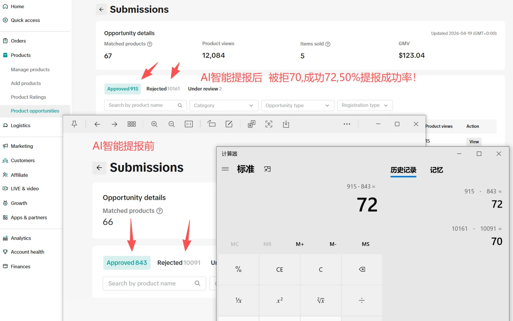Viewport: 513px width, 321px height.
Task: Expand the Category dropdown
Action: pos(224,105)
